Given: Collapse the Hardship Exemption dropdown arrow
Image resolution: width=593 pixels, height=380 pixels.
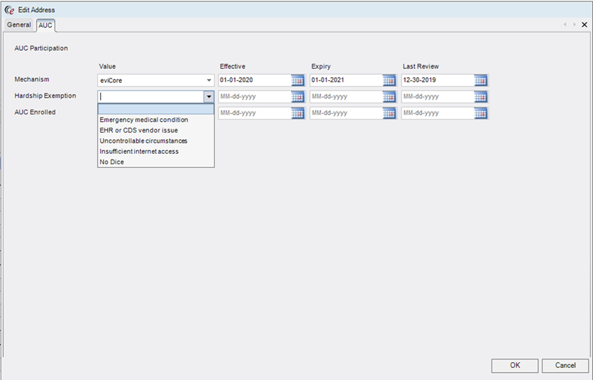Looking at the screenshot, I should coord(208,97).
